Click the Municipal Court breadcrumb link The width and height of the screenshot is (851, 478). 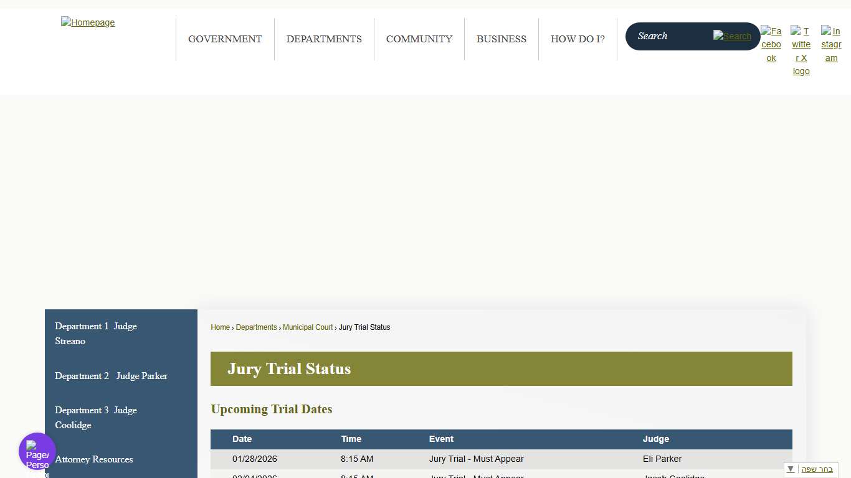coord(307,327)
